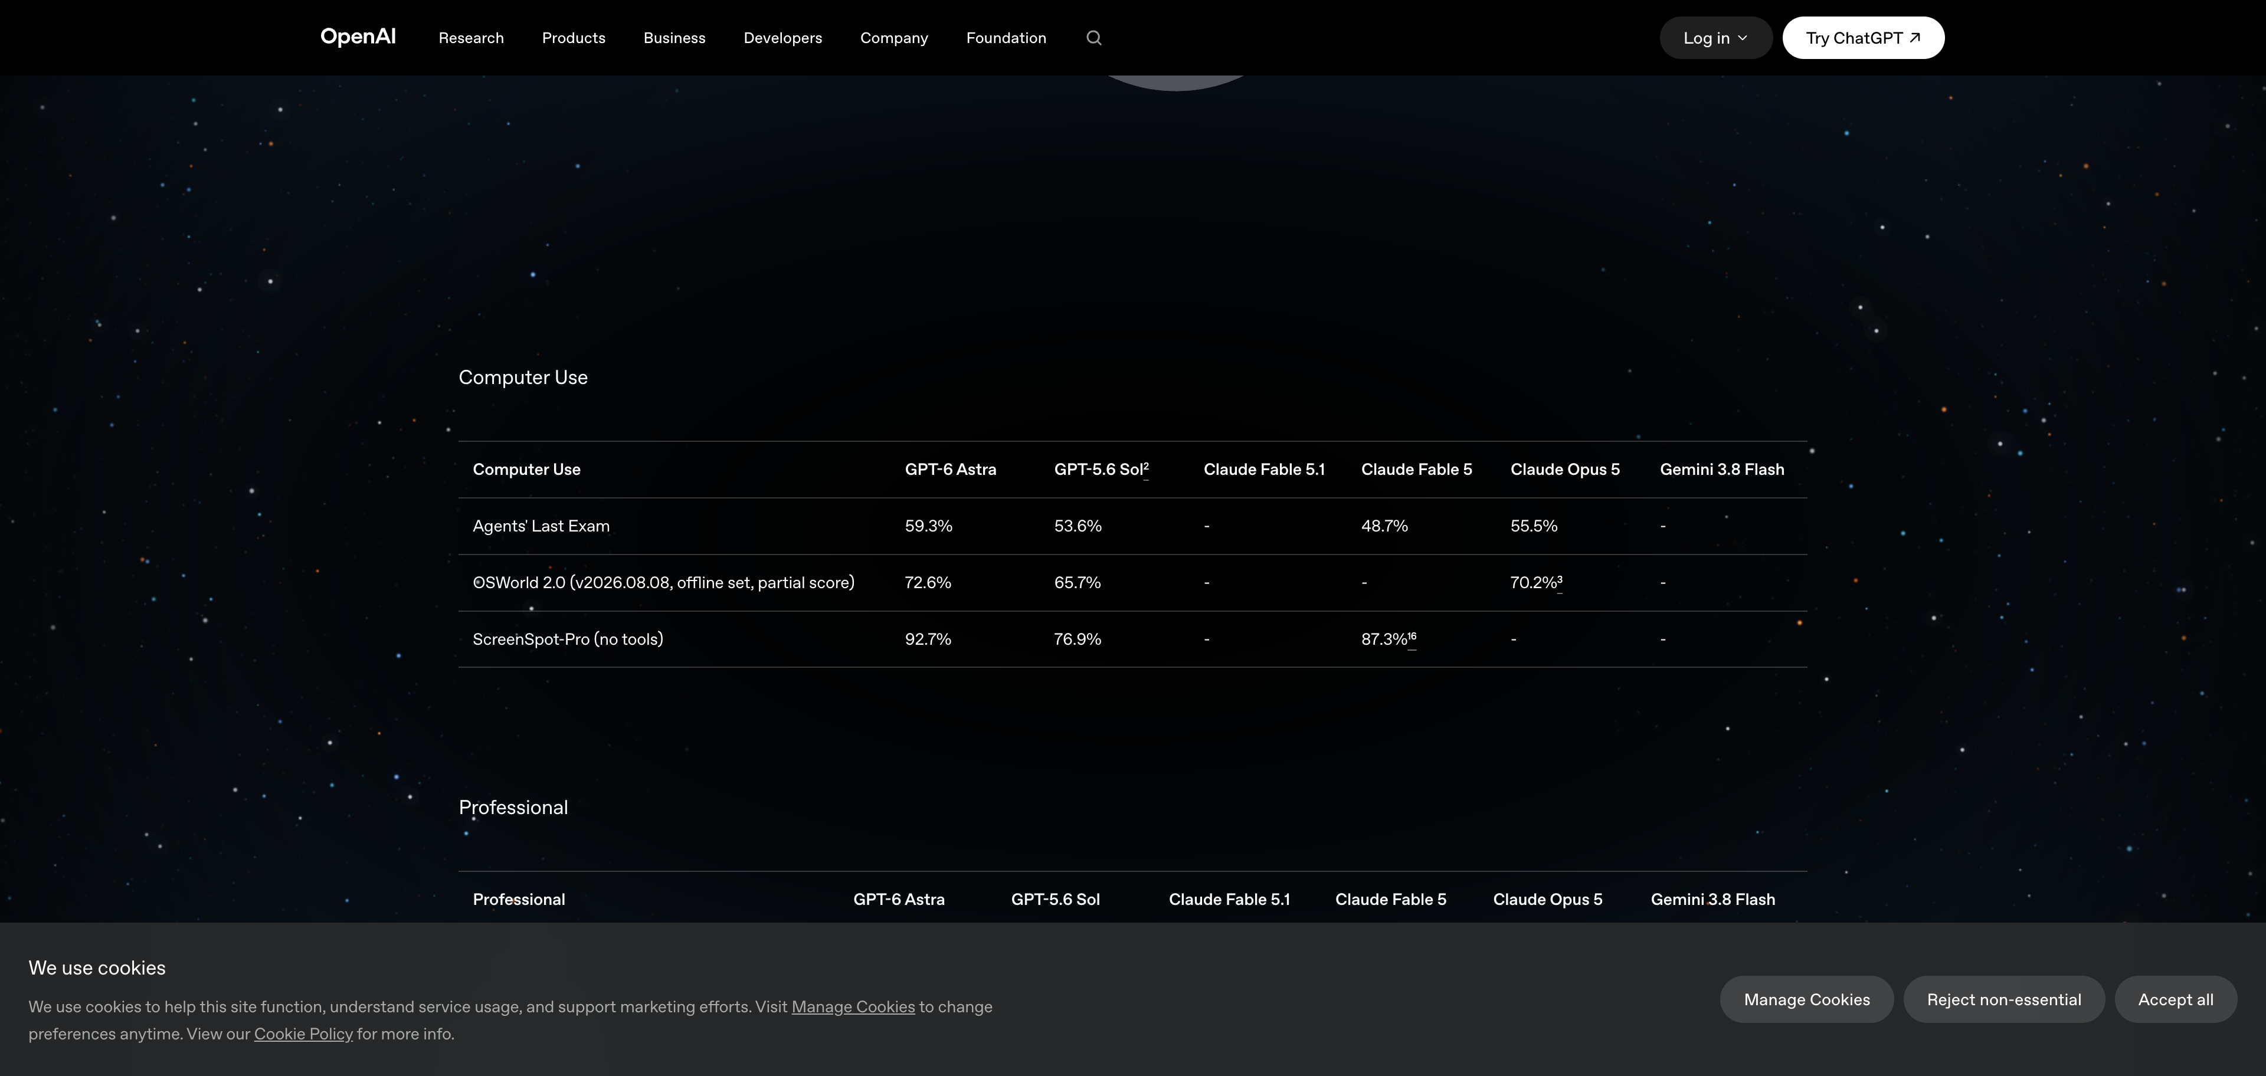Viewport: 2266px width, 1076px height.
Task: Click GPT-5.6 Sol header in Professional table
Action: 1056,899
